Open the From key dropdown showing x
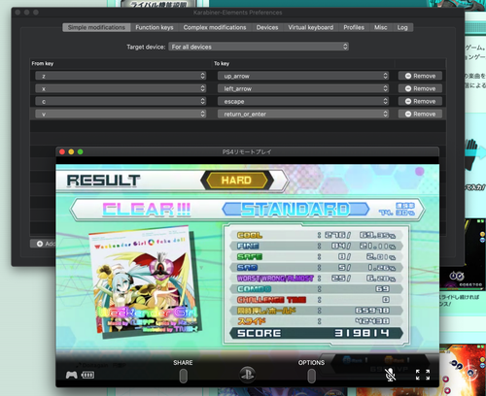The height and width of the screenshot is (396, 486). (x=121, y=88)
